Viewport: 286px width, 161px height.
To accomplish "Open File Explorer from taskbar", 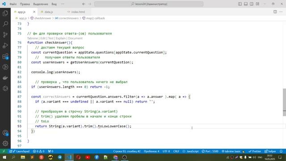I will point(23,157).
